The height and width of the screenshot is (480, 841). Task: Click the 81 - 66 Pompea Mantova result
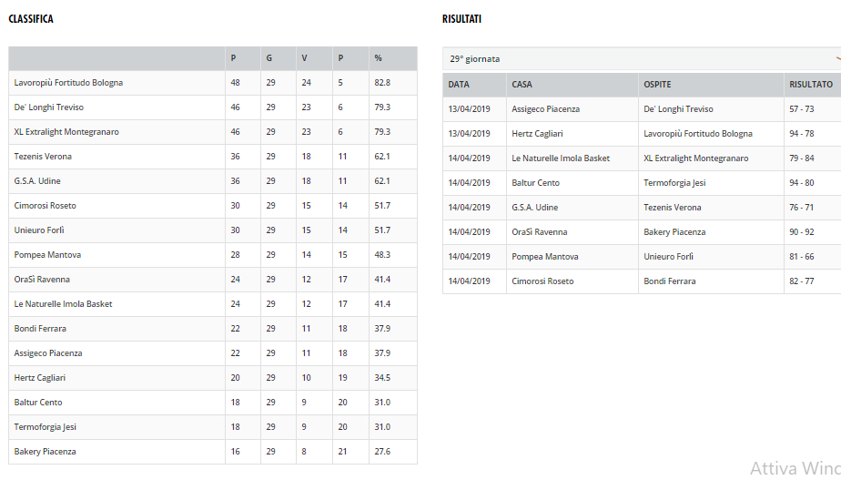[x=801, y=257]
